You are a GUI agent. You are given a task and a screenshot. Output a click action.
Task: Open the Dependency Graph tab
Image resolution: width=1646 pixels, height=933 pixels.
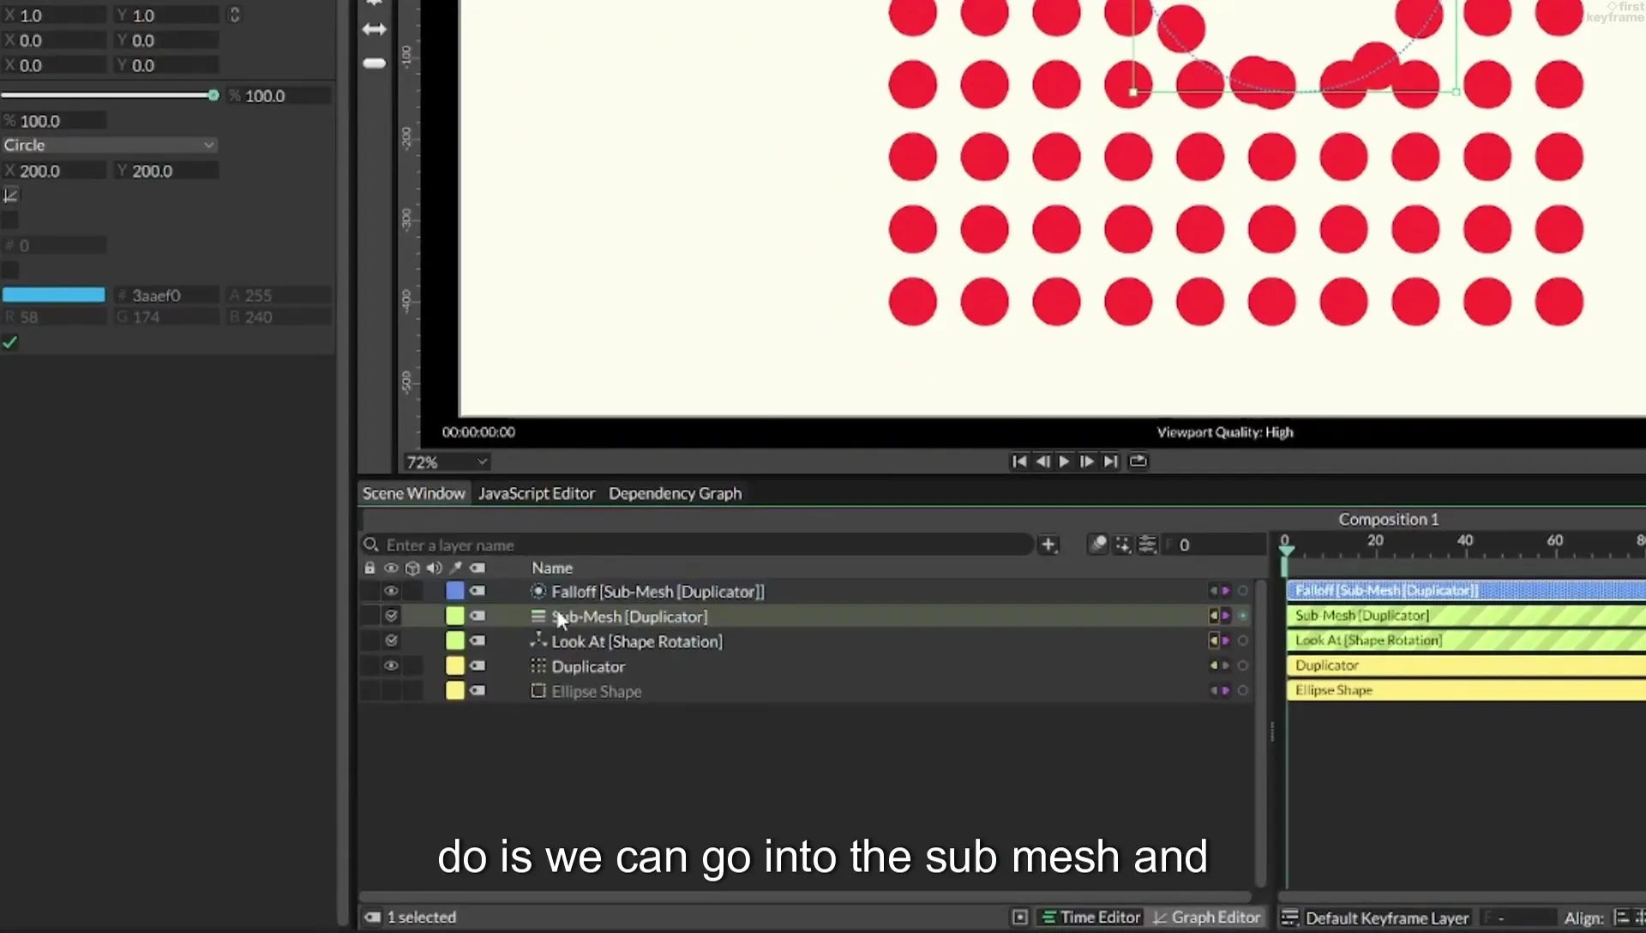[675, 493]
